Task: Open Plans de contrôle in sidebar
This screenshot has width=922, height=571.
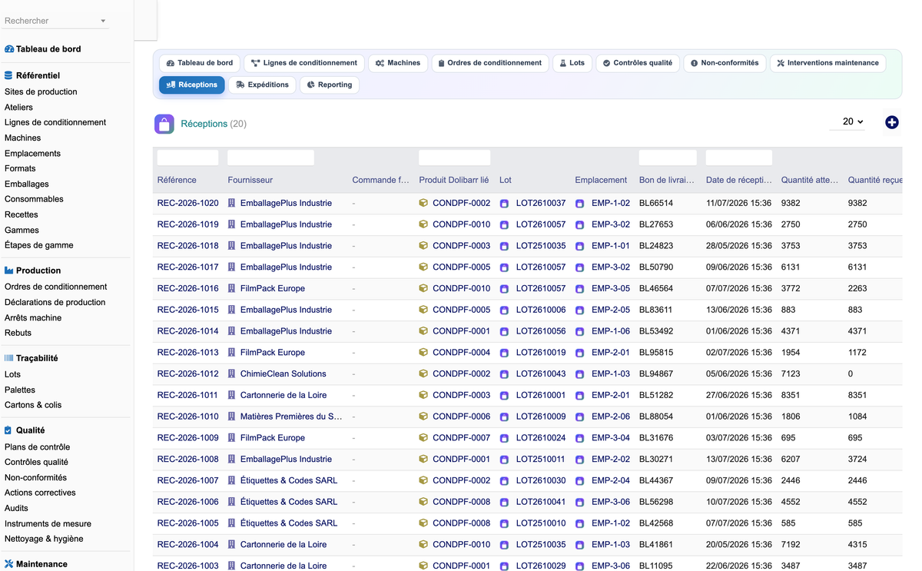Action: point(37,447)
